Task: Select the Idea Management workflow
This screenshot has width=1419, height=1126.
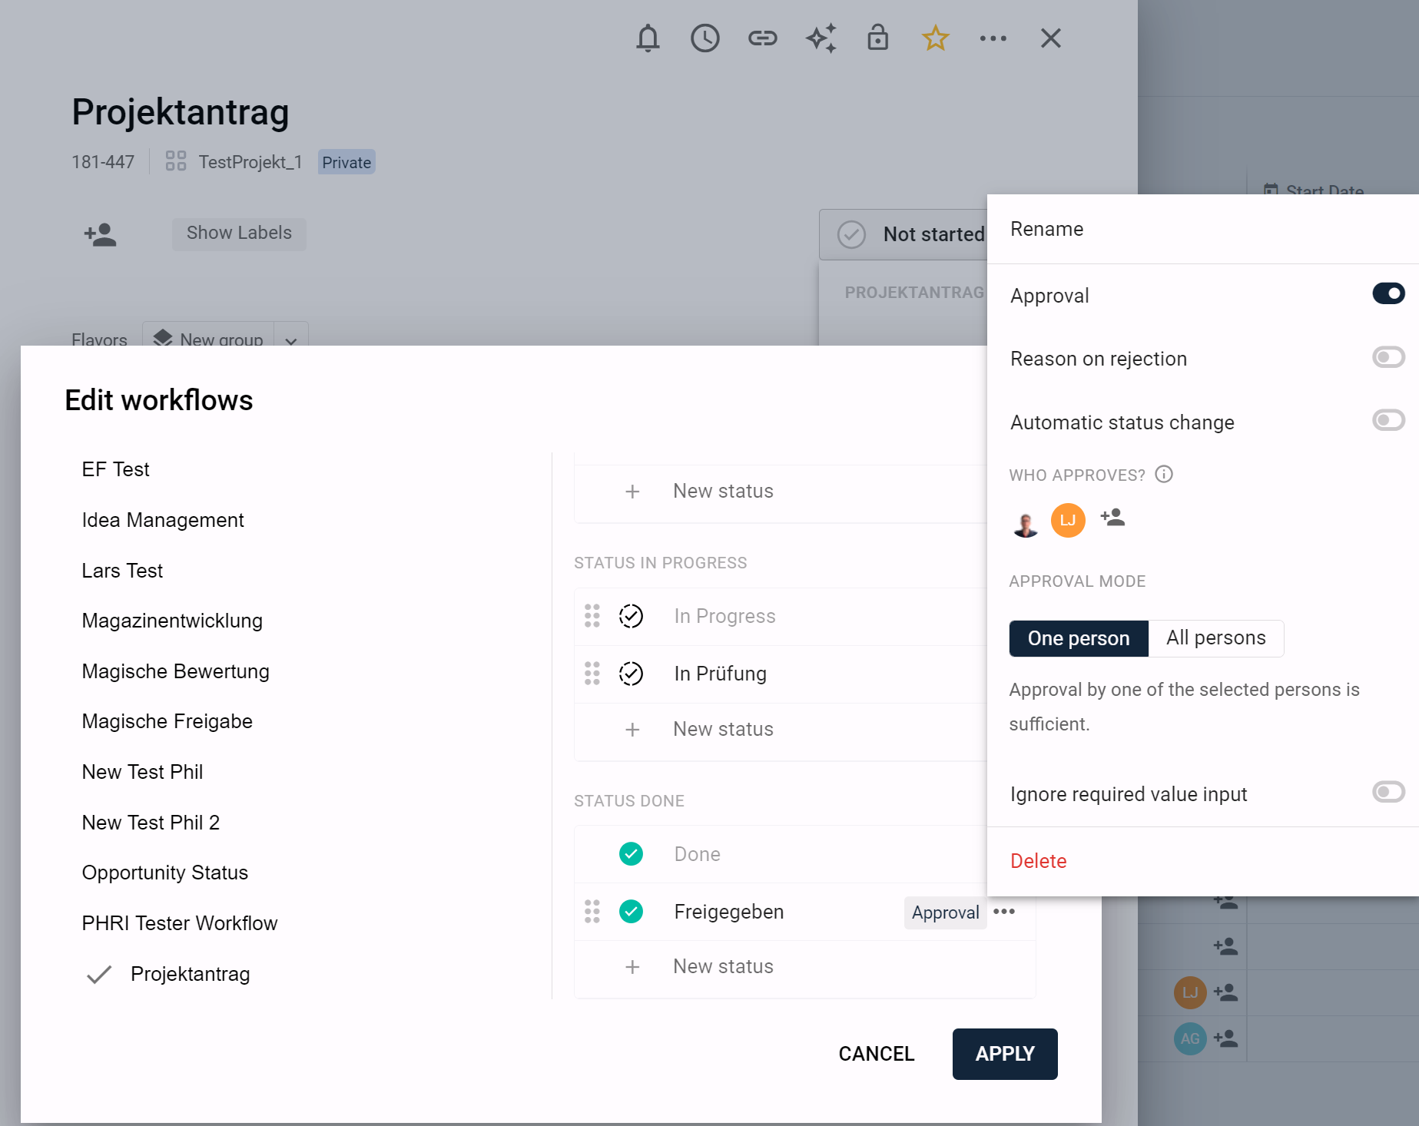Action: pos(162,520)
